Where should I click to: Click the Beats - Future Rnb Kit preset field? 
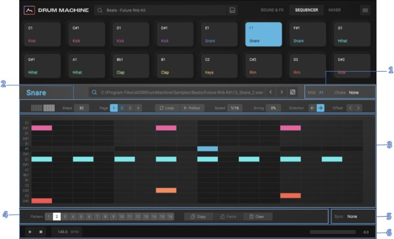click(161, 10)
